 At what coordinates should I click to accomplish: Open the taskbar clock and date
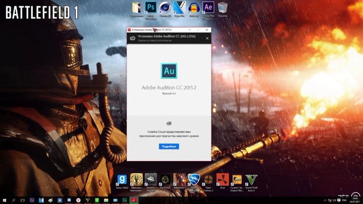tap(354, 200)
